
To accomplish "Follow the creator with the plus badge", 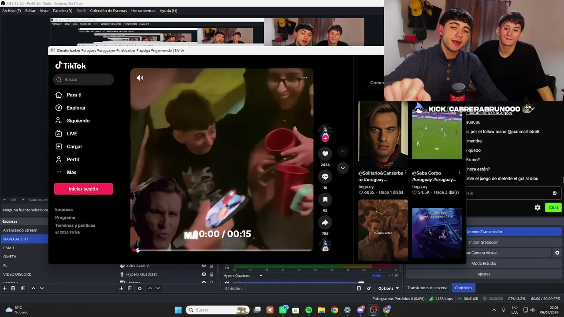I will 325,138.
